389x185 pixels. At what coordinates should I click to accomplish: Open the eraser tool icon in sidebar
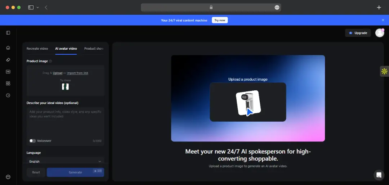8,60
